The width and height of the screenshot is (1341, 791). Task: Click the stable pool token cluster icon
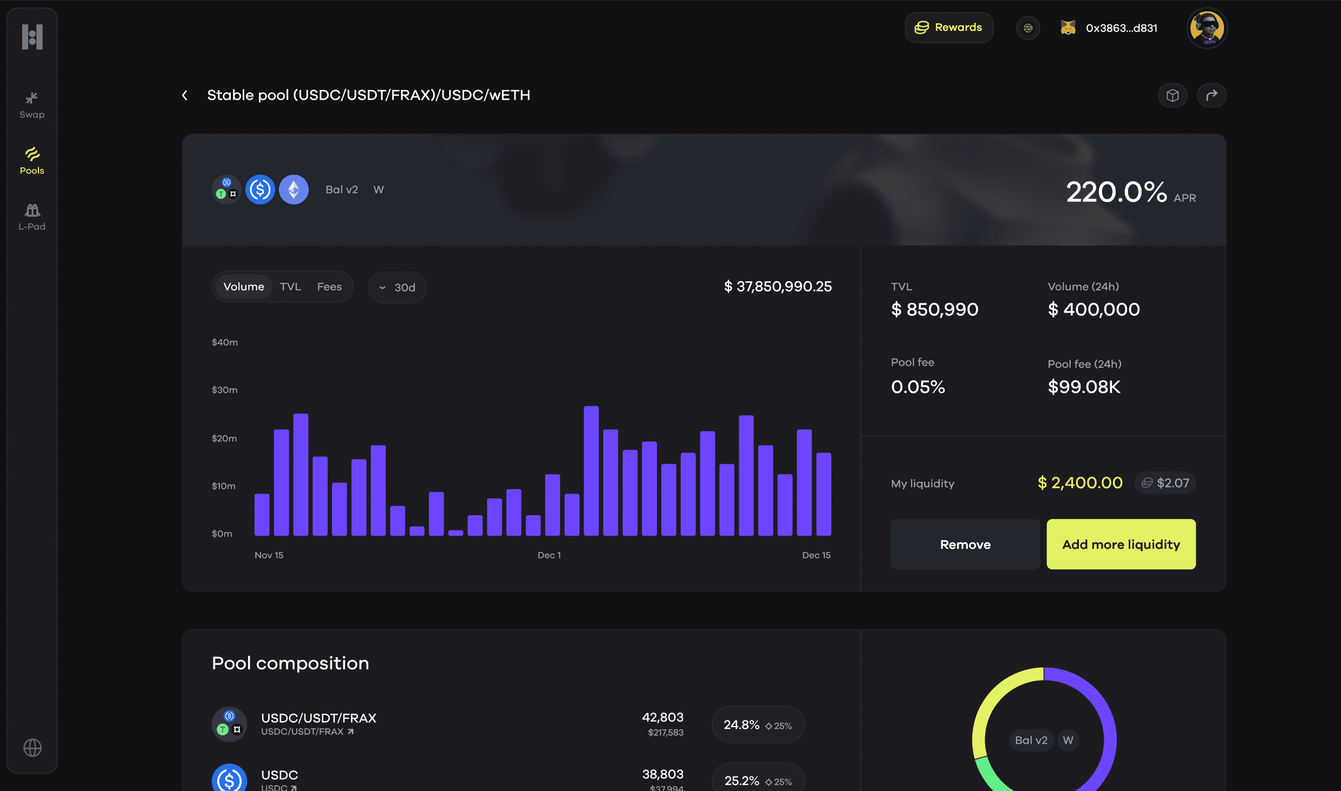pyautogui.click(x=226, y=190)
